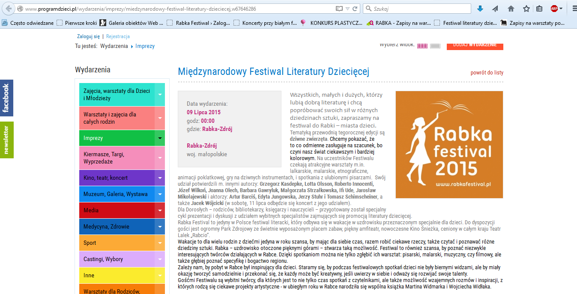Reload the page with the refresh icon
The height and width of the screenshot is (294, 577).
pos(355,9)
